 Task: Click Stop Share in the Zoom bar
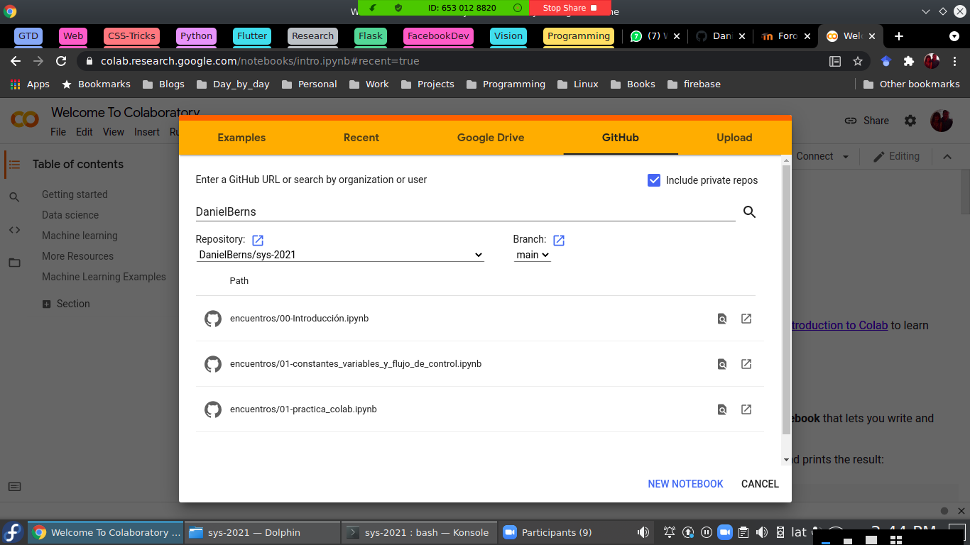[570, 8]
